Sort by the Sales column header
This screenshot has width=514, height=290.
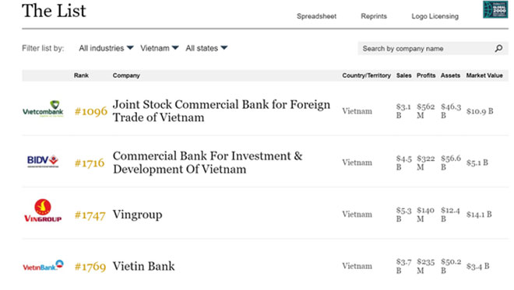[403, 75]
